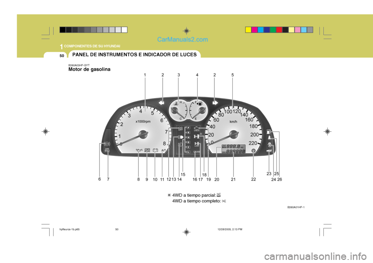
Task: Click the H mark on the temperature gauge
Action: pos(181,102)
